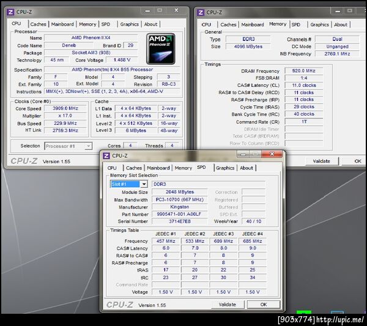Minimize the SPD CPU-Z window

[243, 154]
